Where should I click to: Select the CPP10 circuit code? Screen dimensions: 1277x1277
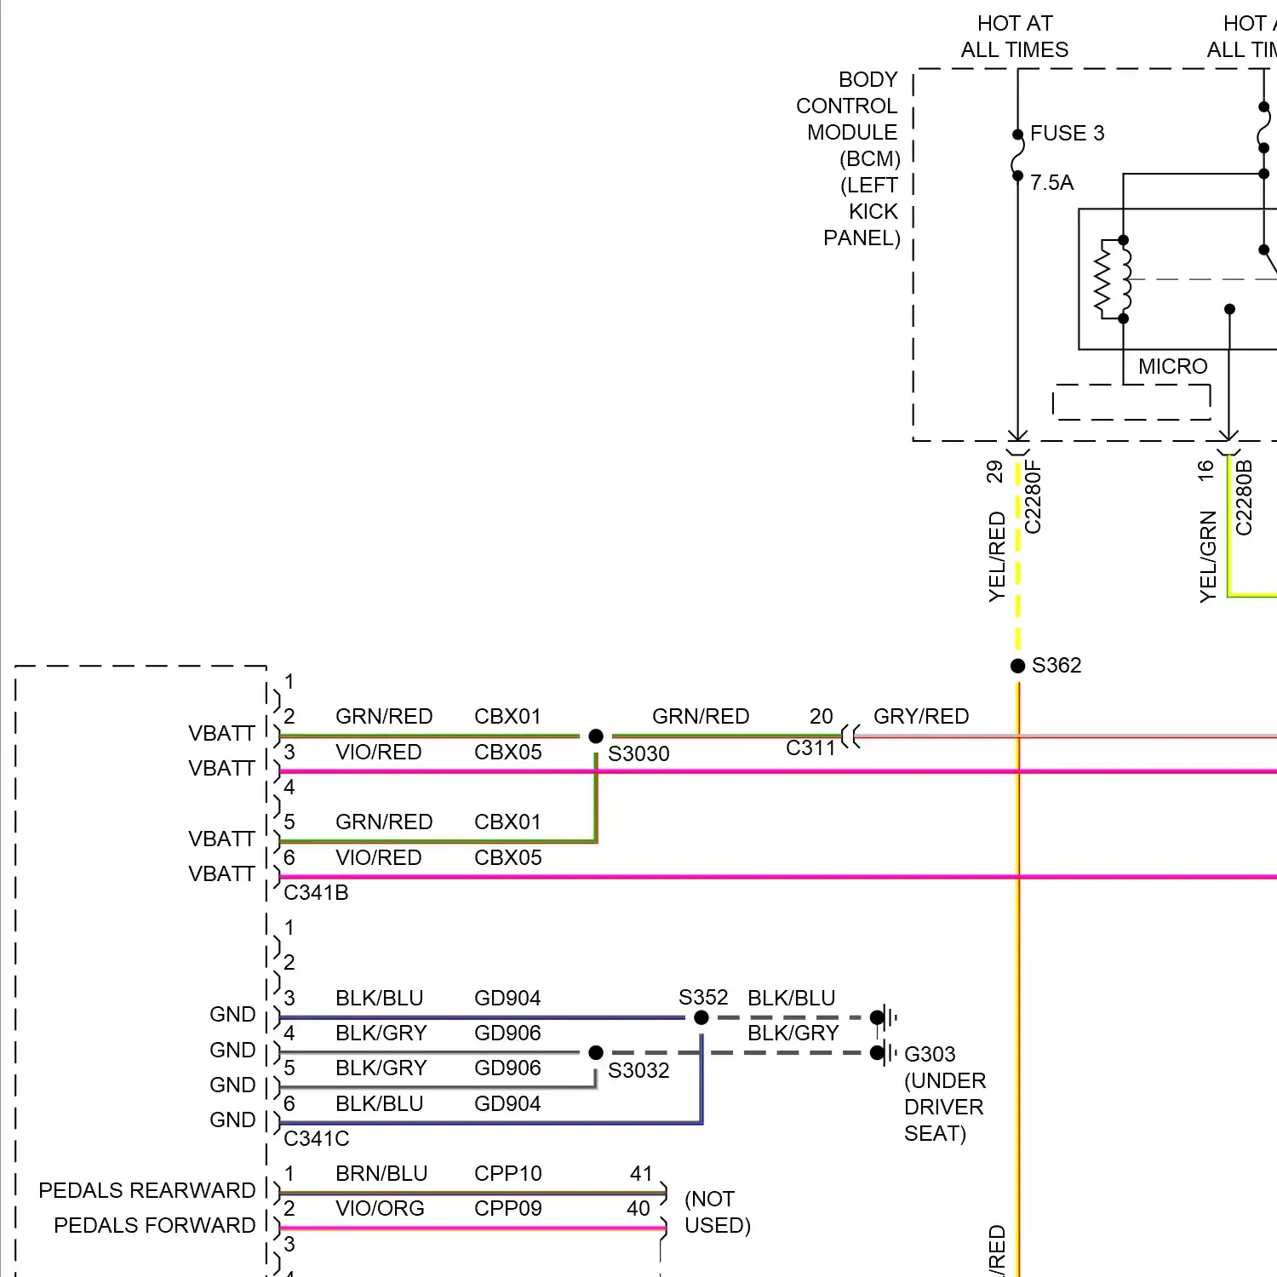coord(507,1173)
